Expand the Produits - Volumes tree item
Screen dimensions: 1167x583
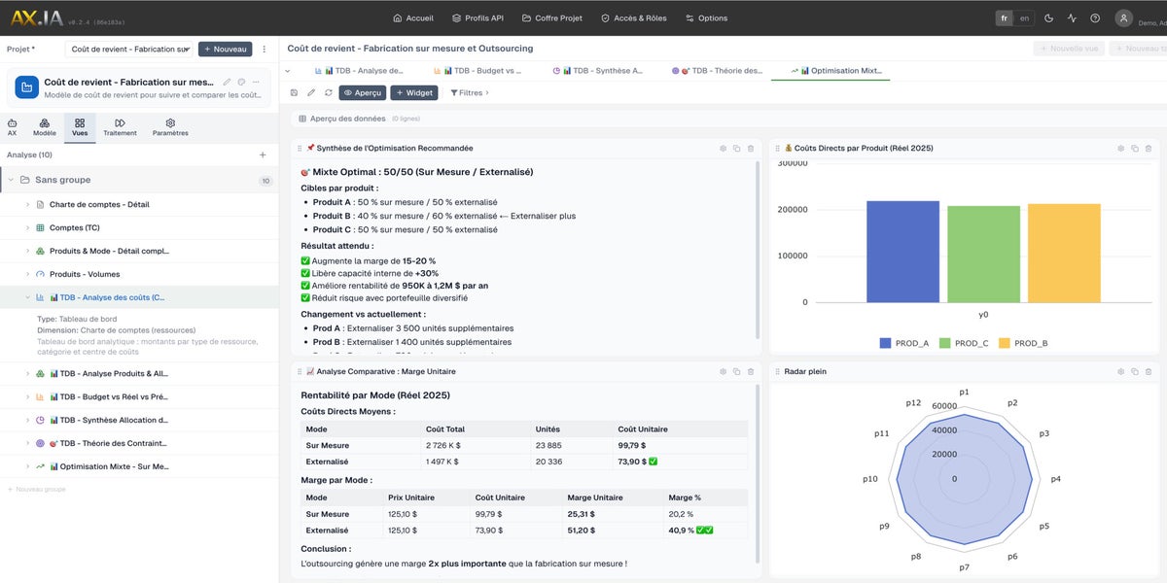pyautogui.click(x=27, y=274)
